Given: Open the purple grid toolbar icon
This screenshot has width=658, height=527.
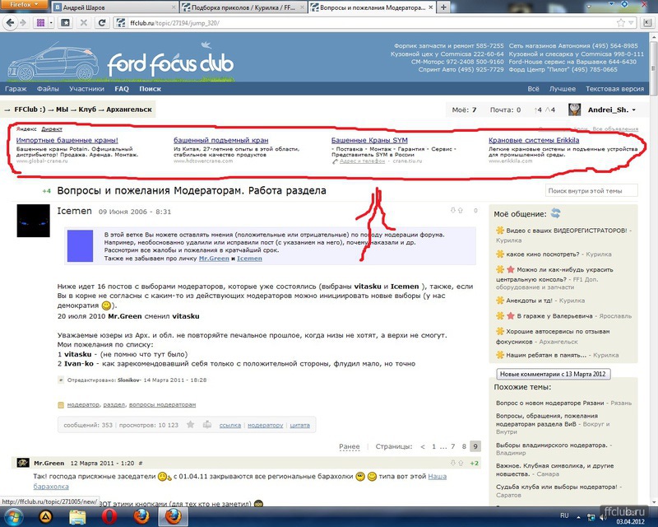Looking at the screenshot, I should (40, 23).
